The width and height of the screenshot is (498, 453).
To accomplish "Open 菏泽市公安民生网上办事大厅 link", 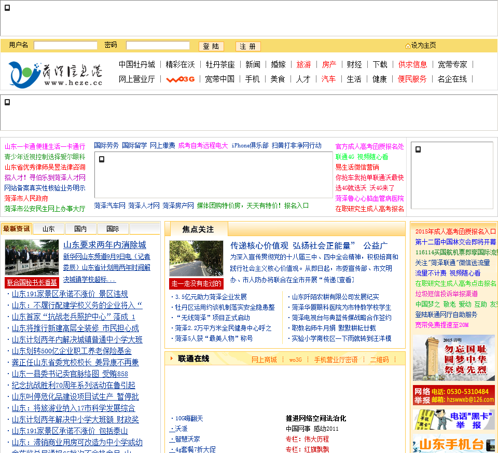I will (45, 209).
